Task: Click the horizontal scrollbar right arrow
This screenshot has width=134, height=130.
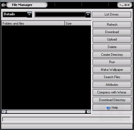Action: (x=89, y=112)
